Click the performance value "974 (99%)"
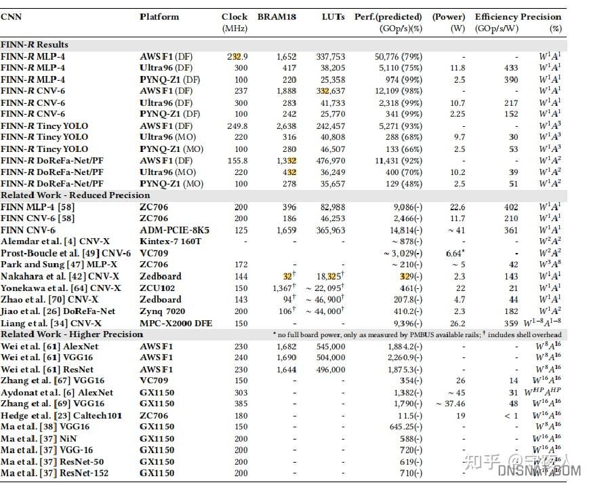Viewport: 589px width, 485px height. 404,80
